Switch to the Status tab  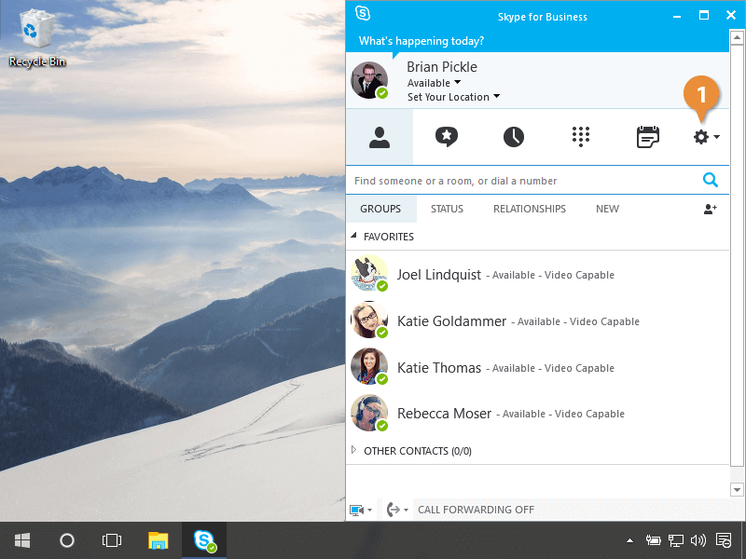coord(447,209)
